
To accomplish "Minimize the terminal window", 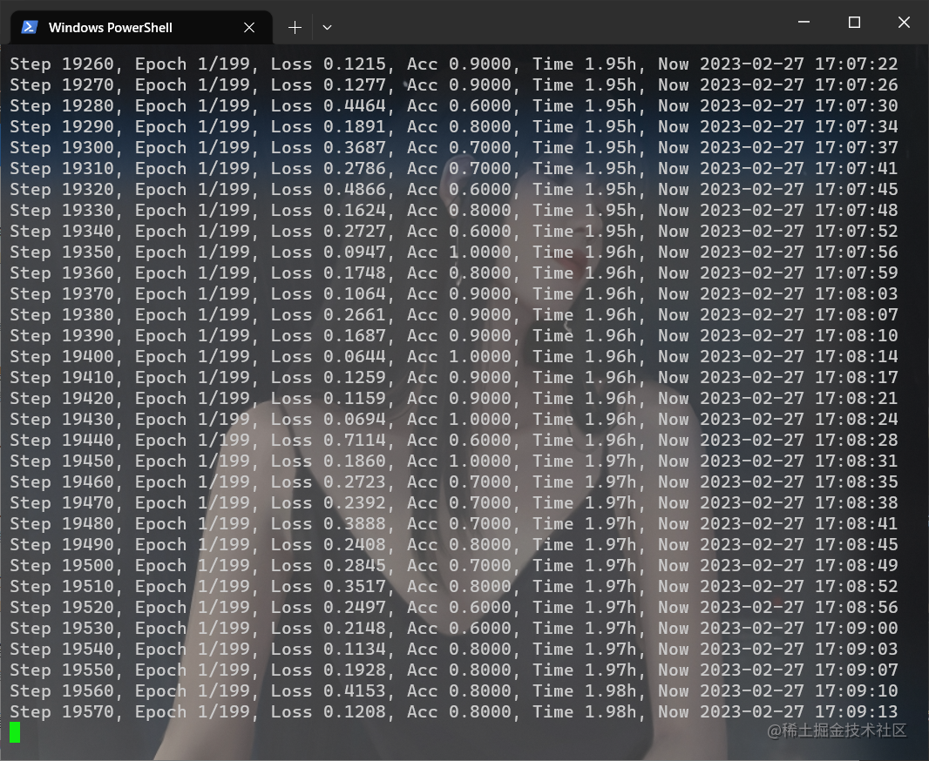I will [804, 22].
